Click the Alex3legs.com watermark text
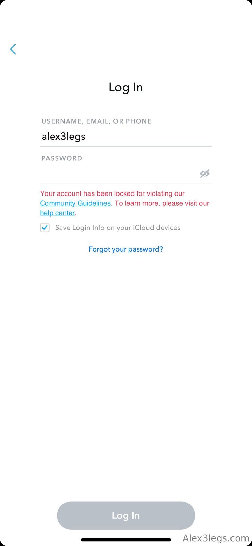 pos(216,538)
